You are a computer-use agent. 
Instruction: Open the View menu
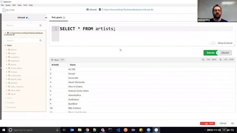(20, 5)
